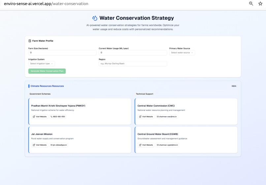
Task: Click the Irrigation System field label
Action: tap(37, 59)
